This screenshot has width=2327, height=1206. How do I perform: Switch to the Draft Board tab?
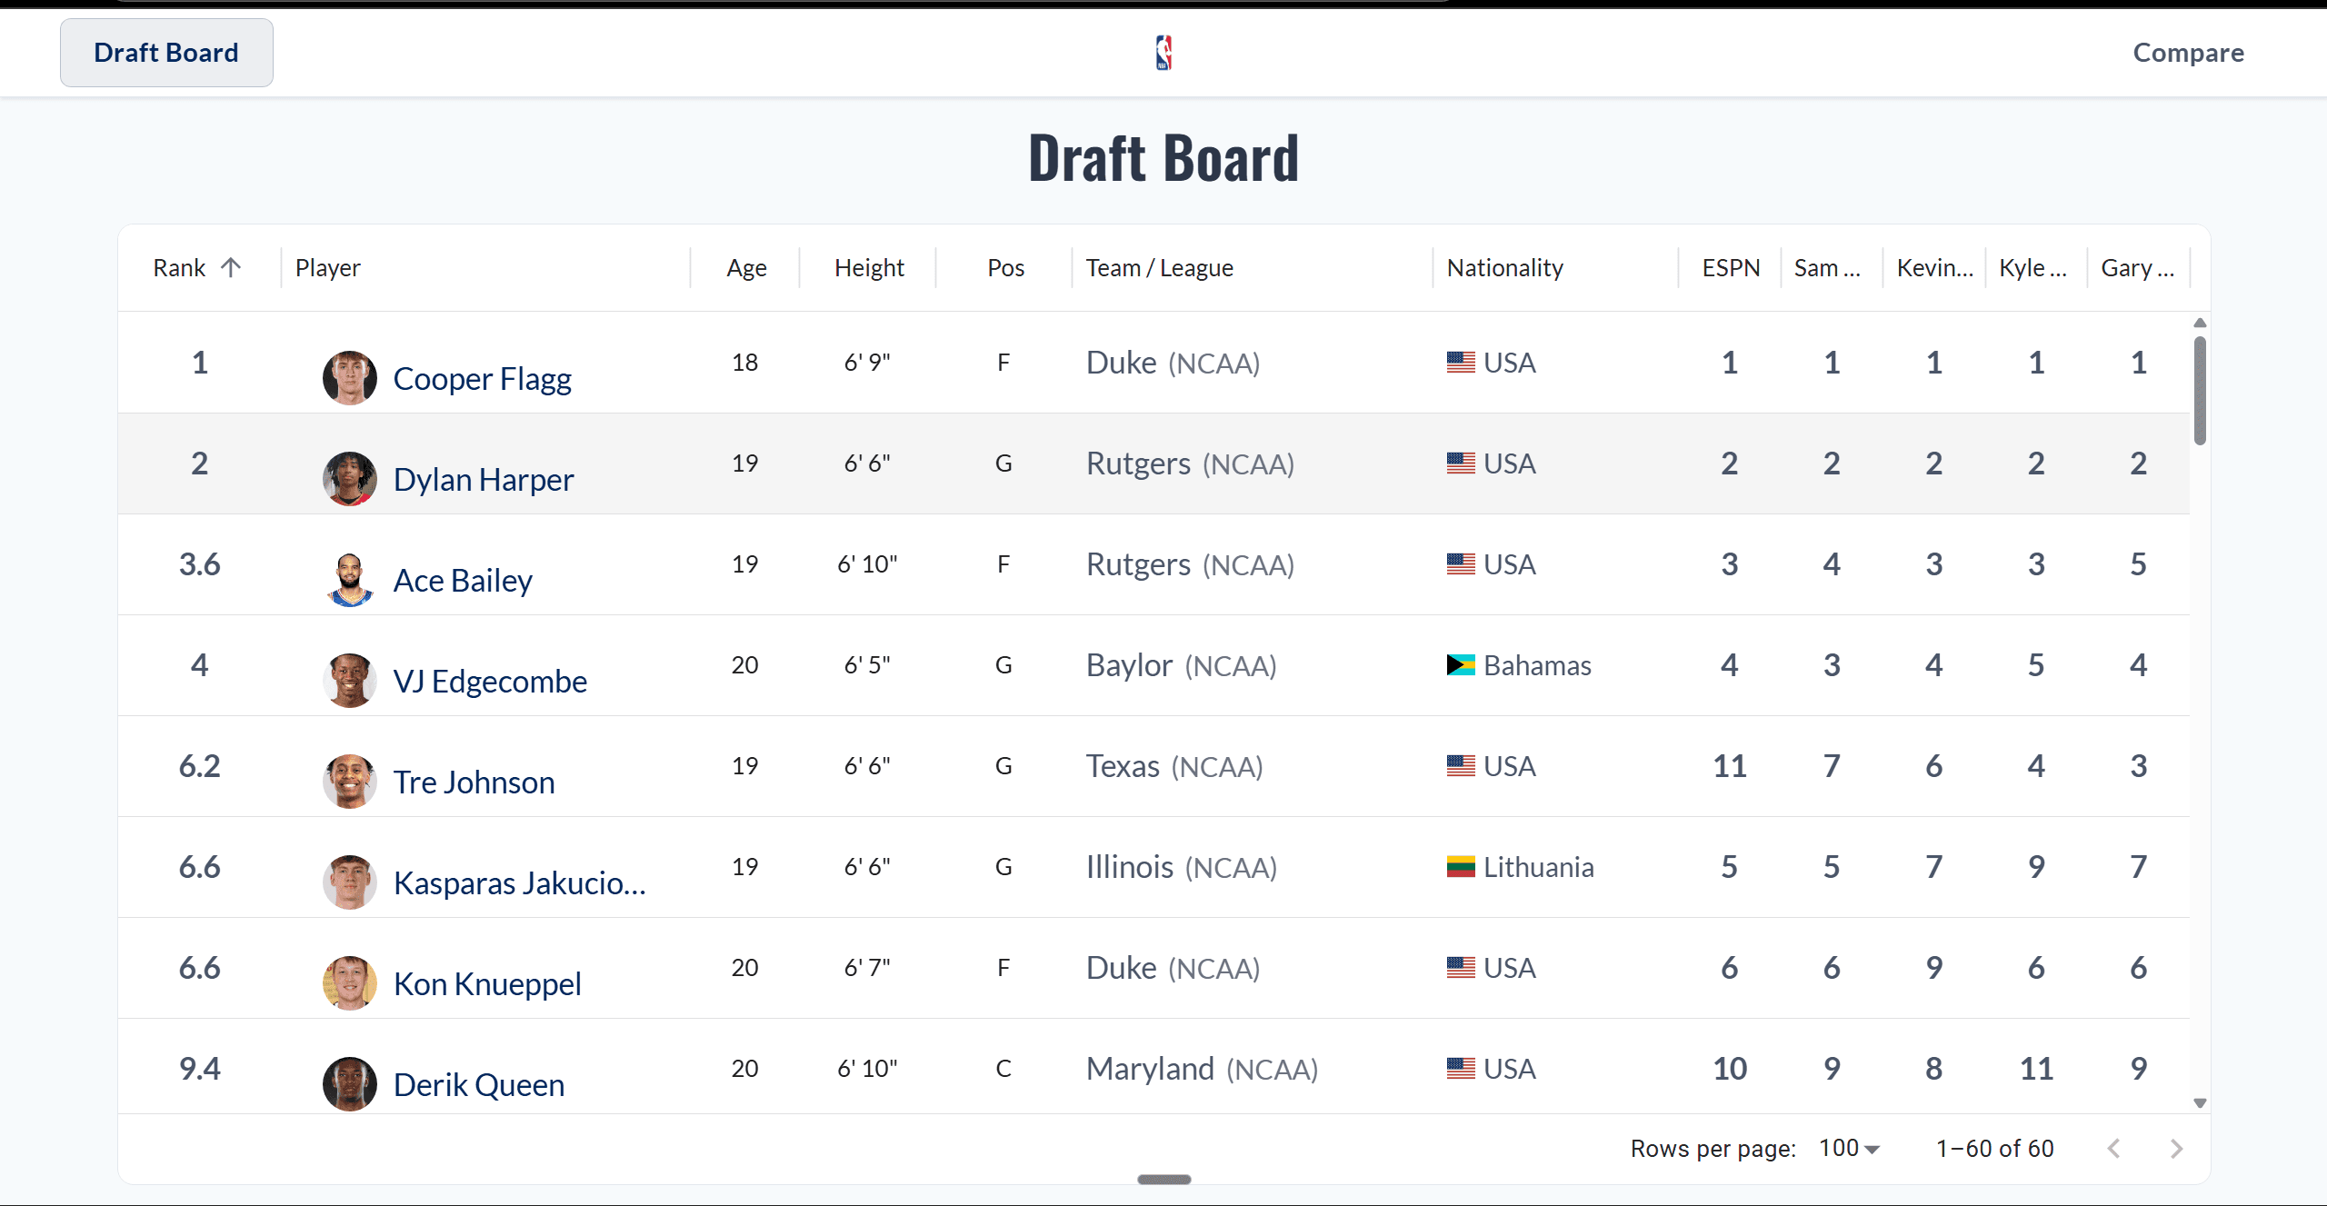point(166,52)
